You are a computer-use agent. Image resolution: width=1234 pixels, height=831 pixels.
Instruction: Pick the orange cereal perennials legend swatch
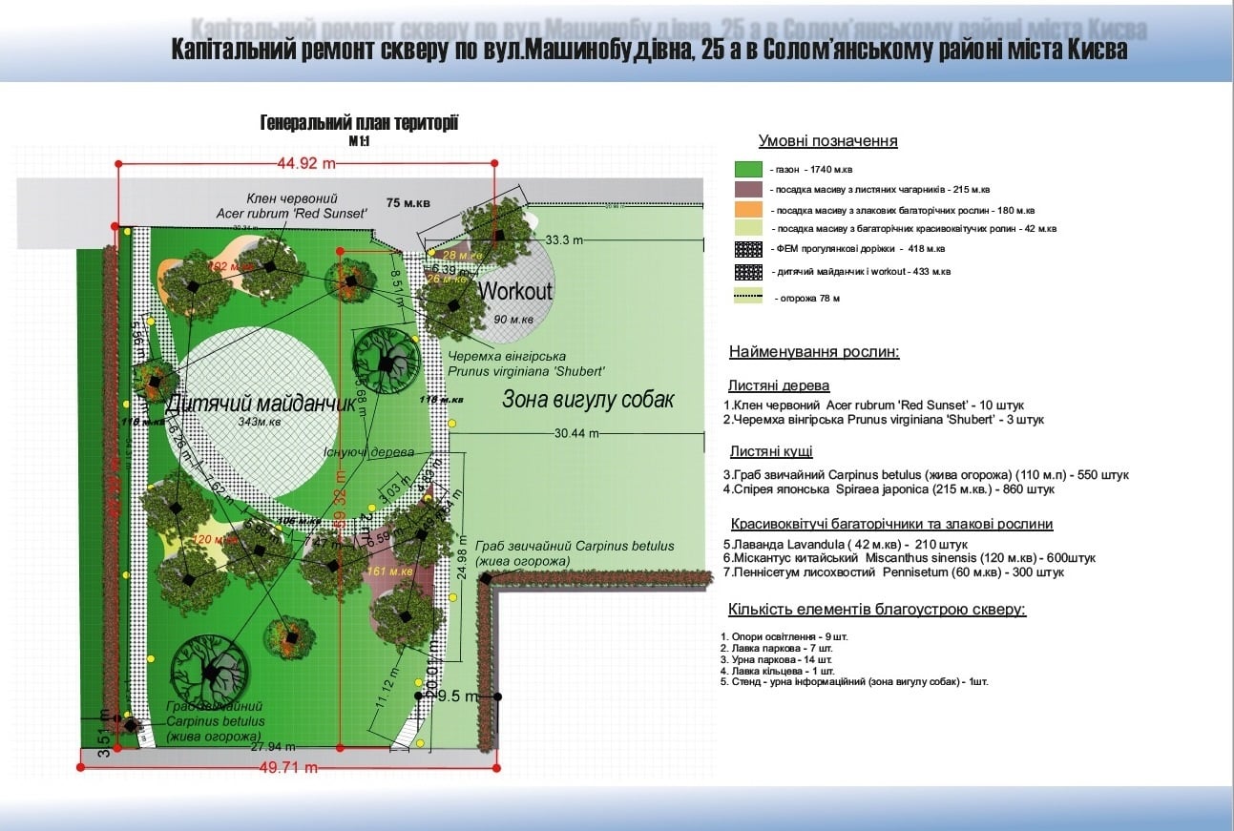point(747,209)
